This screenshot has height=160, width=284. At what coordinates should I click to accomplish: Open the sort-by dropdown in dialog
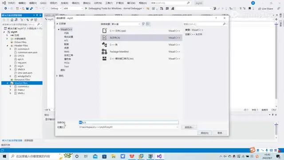(126, 24)
